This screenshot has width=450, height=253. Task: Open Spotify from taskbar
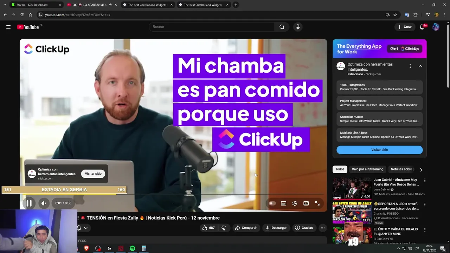click(x=132, y=248)
